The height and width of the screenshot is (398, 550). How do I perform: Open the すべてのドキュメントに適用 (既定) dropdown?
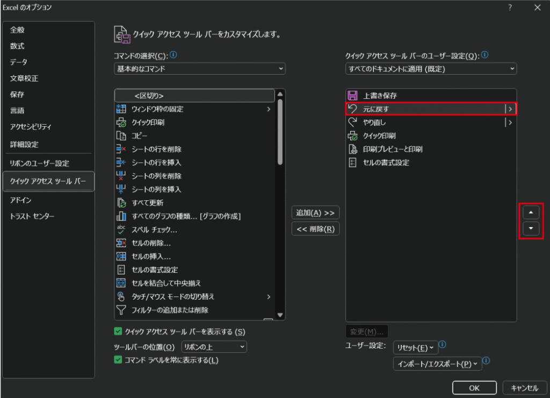(431, 69)
